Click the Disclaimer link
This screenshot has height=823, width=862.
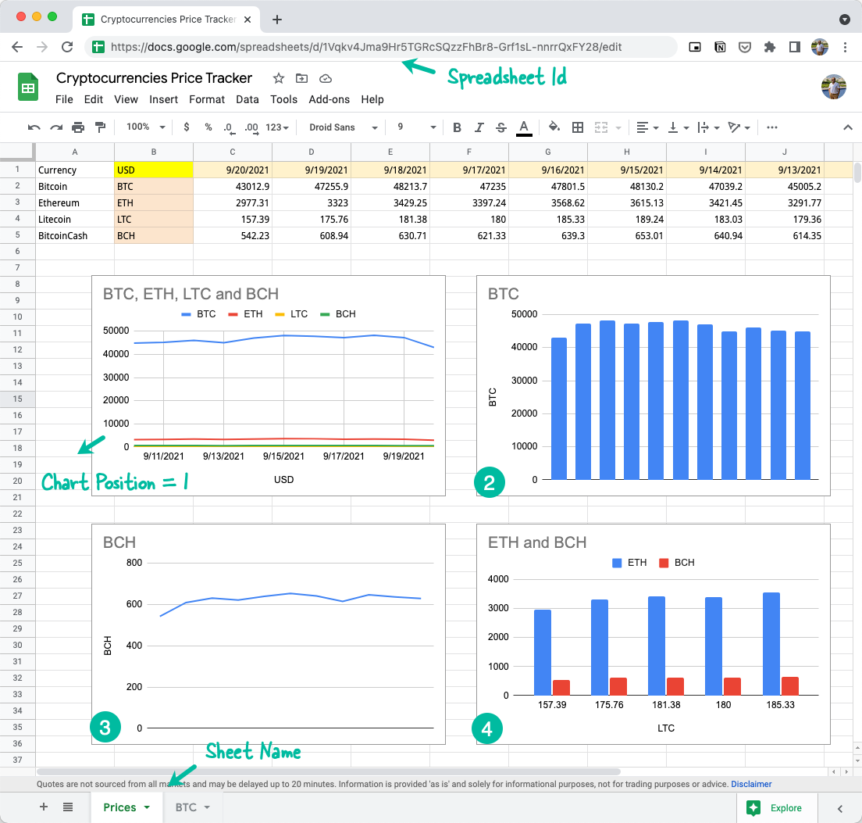[x=751, y=784]
